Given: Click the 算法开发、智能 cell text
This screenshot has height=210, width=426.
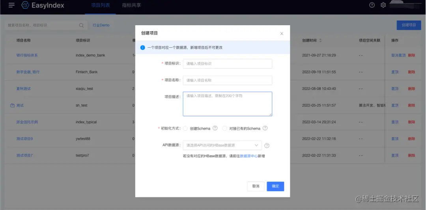Looking at the screenshot, I should coord(372,105).
